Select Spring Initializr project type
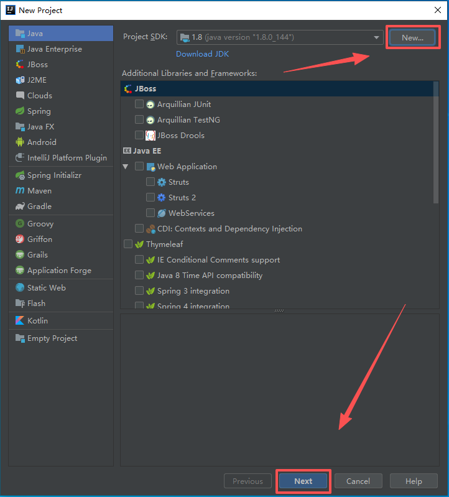Viewport: 449px width, 497px height. (61, 175)
